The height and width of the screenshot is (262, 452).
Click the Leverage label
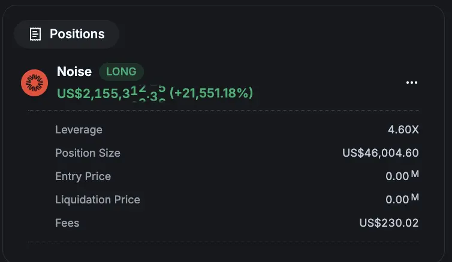79,130
